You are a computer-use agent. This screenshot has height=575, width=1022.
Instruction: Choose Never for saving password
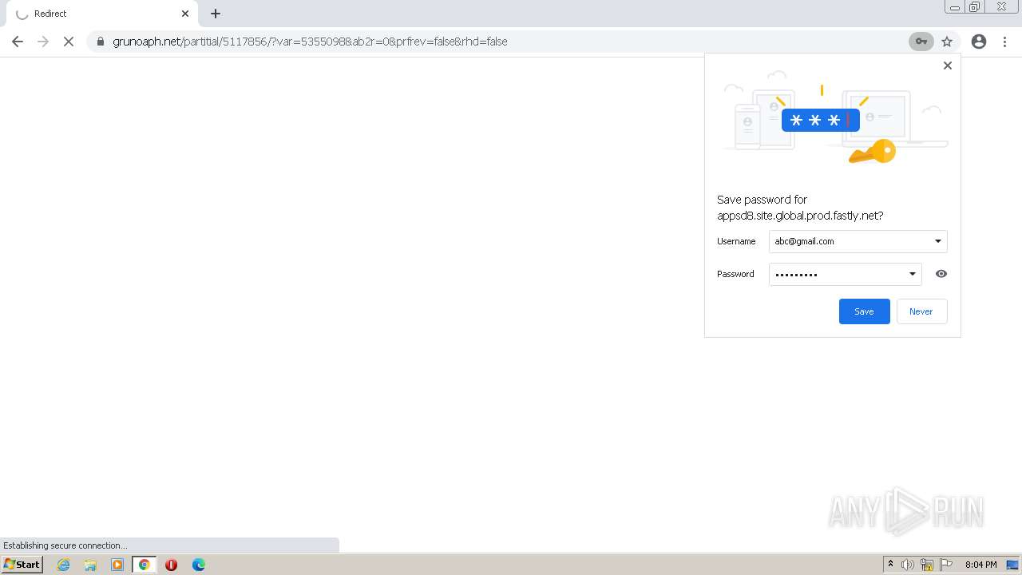point(921,311)
